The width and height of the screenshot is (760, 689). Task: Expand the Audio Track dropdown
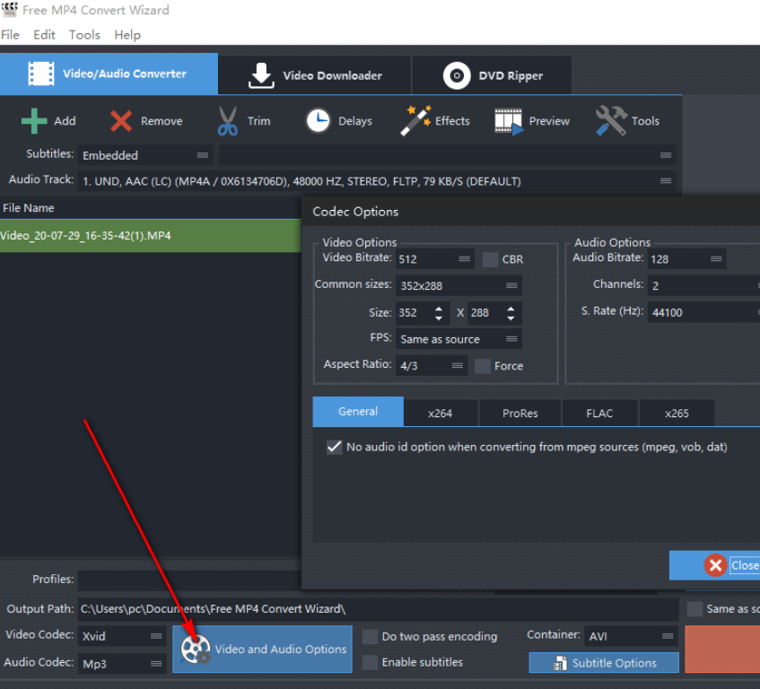[377, 181]
